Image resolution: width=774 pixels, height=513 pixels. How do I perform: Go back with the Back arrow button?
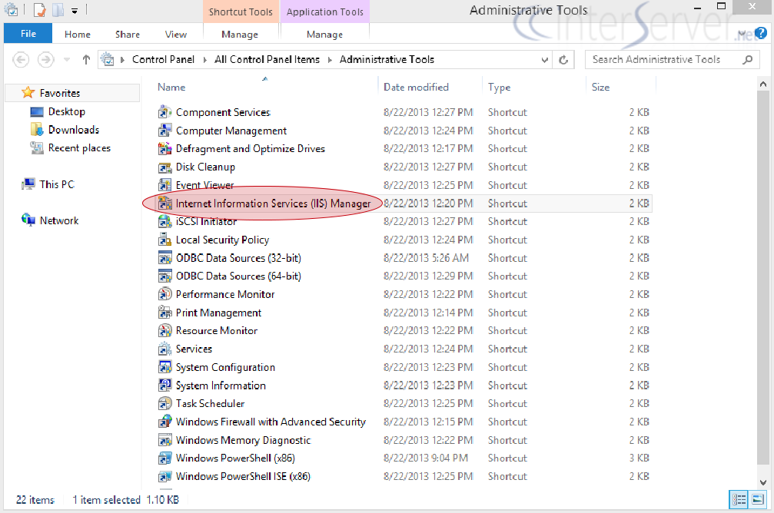tap(20, 60)
